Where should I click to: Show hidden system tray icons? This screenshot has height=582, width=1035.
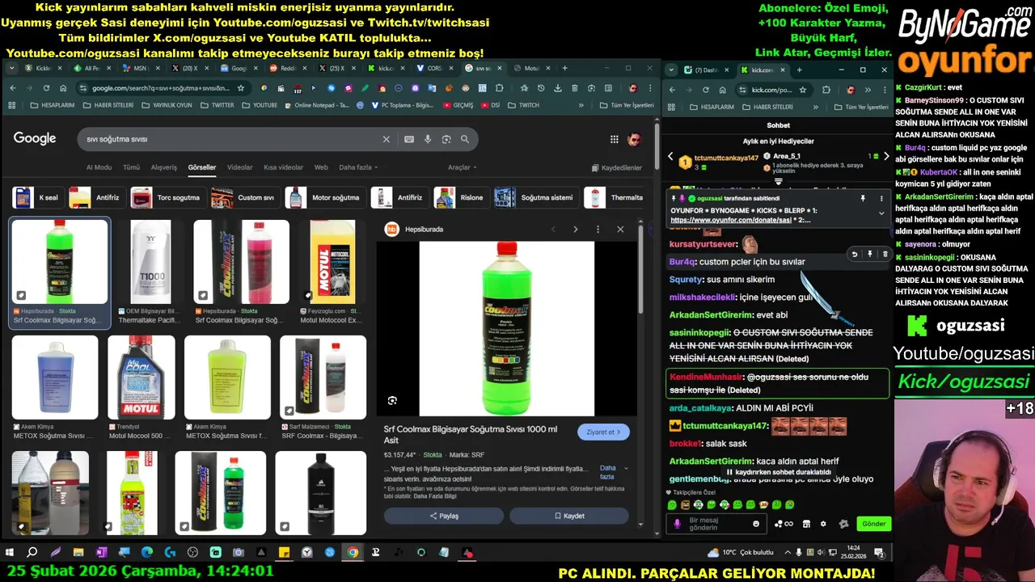click(788, 553)
